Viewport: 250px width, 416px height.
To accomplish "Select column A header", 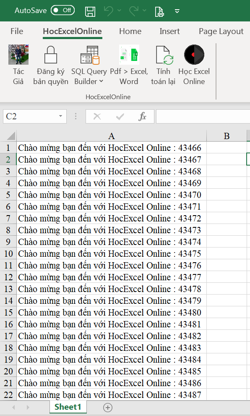I will pyautogui.click(x=112, y=136).
